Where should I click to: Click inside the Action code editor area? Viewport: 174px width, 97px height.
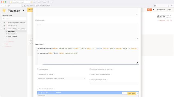tap(87, 32)
